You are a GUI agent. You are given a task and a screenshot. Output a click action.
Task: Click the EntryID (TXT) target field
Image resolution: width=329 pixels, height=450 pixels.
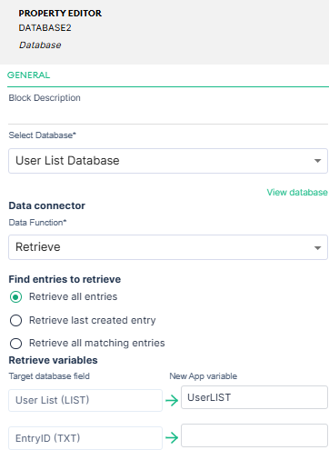(x=85, y=438)
